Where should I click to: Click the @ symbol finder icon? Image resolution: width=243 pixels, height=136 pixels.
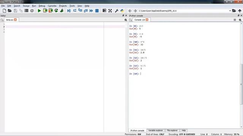pyautogui.click(x=32, y=11)
